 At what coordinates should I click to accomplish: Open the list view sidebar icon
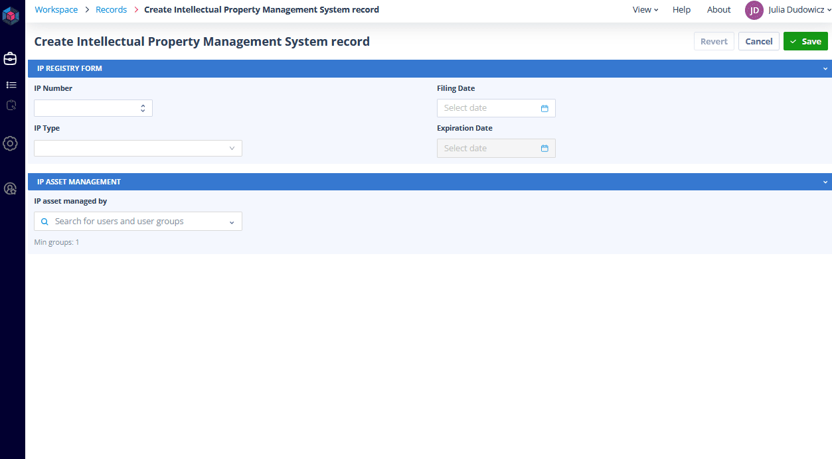pos(11,85)
